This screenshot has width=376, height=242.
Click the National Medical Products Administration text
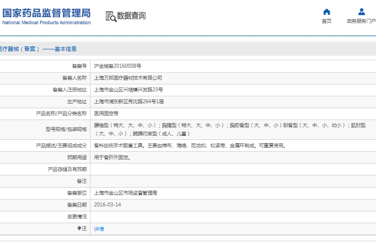click(47, 23)
